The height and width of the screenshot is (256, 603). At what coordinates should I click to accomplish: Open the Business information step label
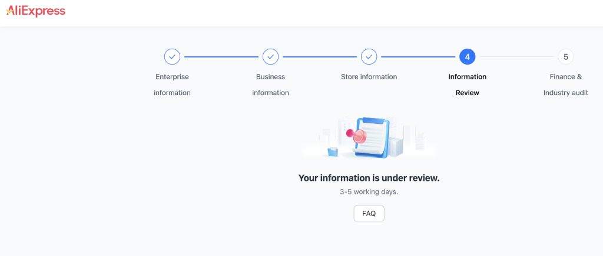pos(271,85)
